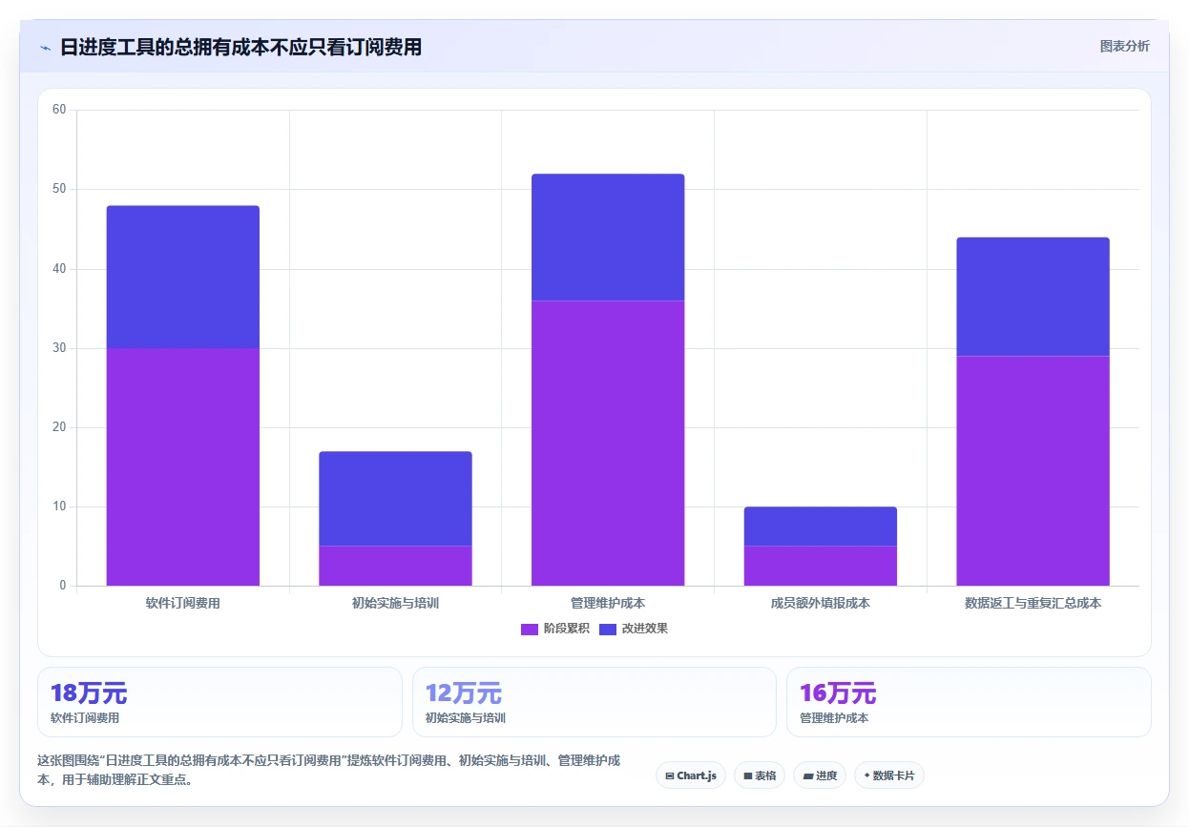Select the Chart.js tag chip
Viewport: 1189px width, 827px height.
pos(691,775)
